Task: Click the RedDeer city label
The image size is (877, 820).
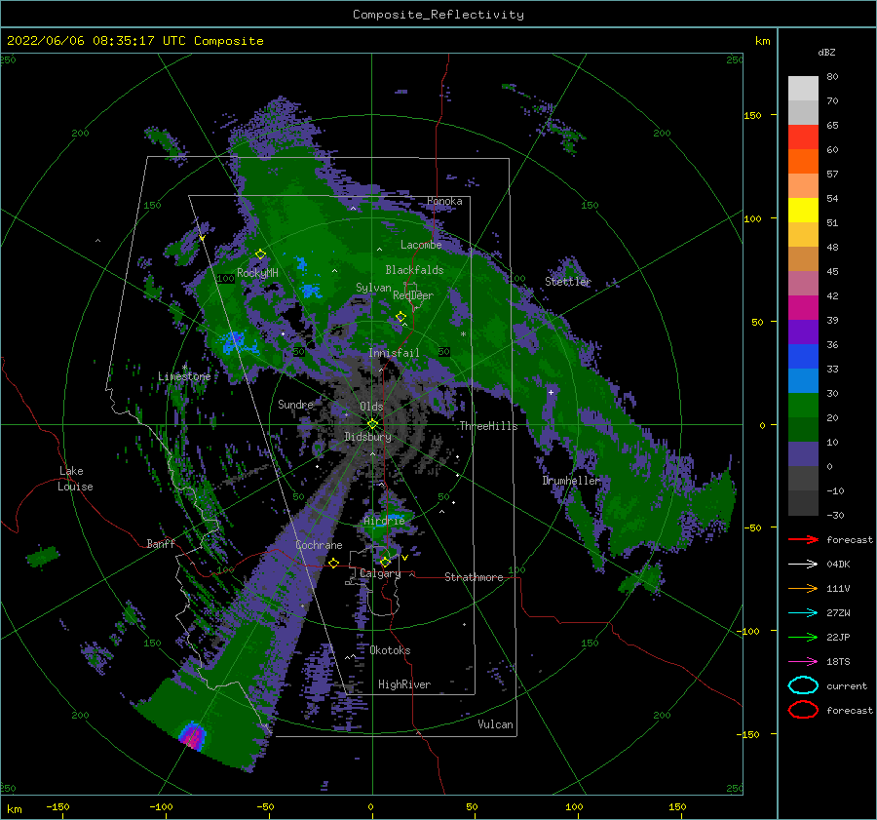Action: [413, 295]
